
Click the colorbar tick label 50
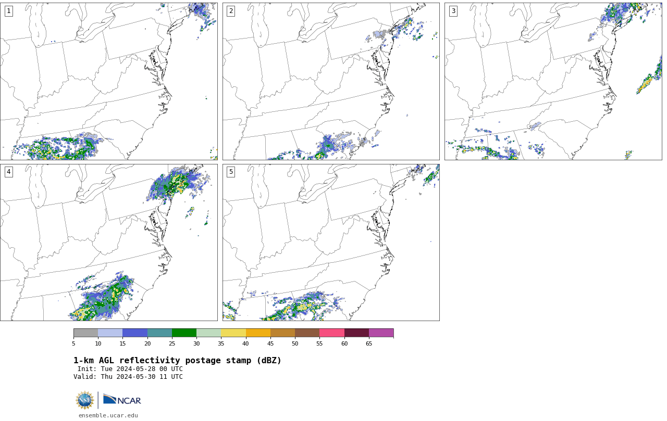(x=295, y=343)
